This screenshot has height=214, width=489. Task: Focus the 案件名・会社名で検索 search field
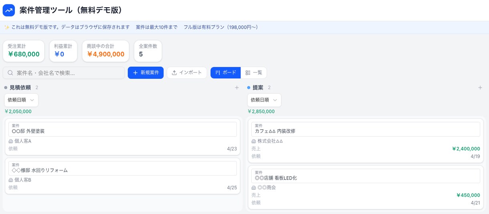pyautogui.click(x=64, y=73)
